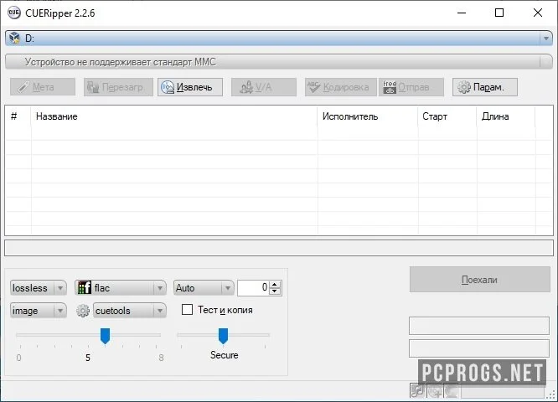Open the lossless audio type dropdown
The width and height of the screenshot is (558, 402).
coord(39,288)
